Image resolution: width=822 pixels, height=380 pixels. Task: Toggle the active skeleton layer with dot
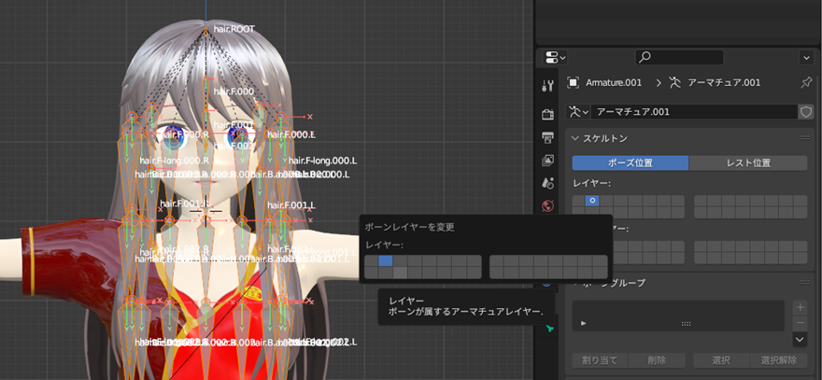click(x=592, y=201)
